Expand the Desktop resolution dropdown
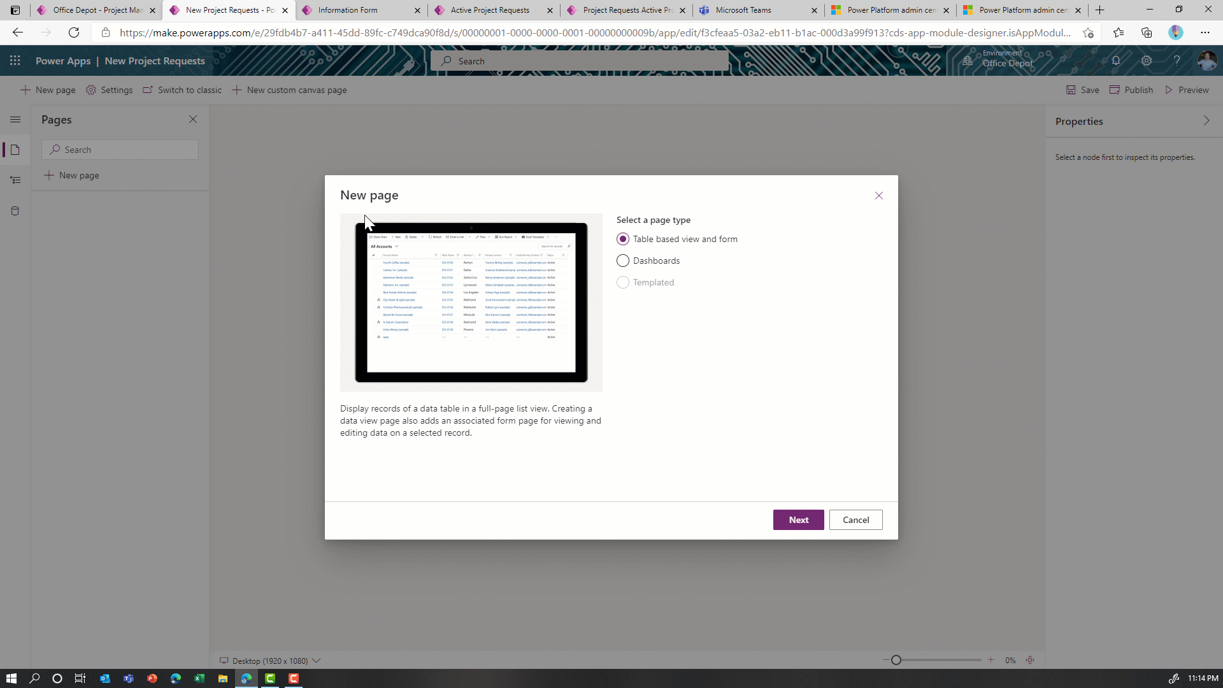1223x688 pixels. click(317, 661)
